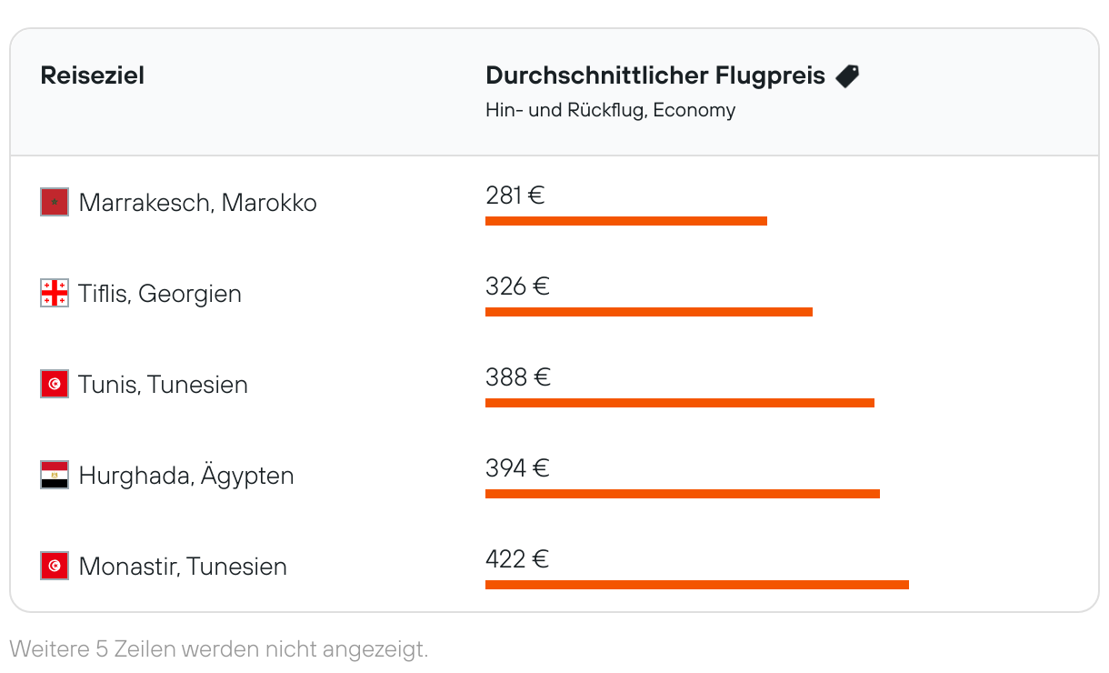
Task: Click the Durchschnittlicher Flugpreis column header
Action: (655, 75)
